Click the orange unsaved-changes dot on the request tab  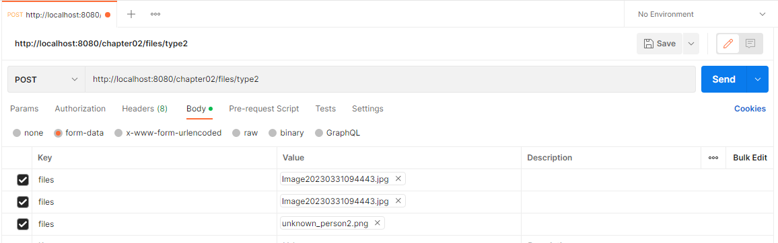(108, 15)
